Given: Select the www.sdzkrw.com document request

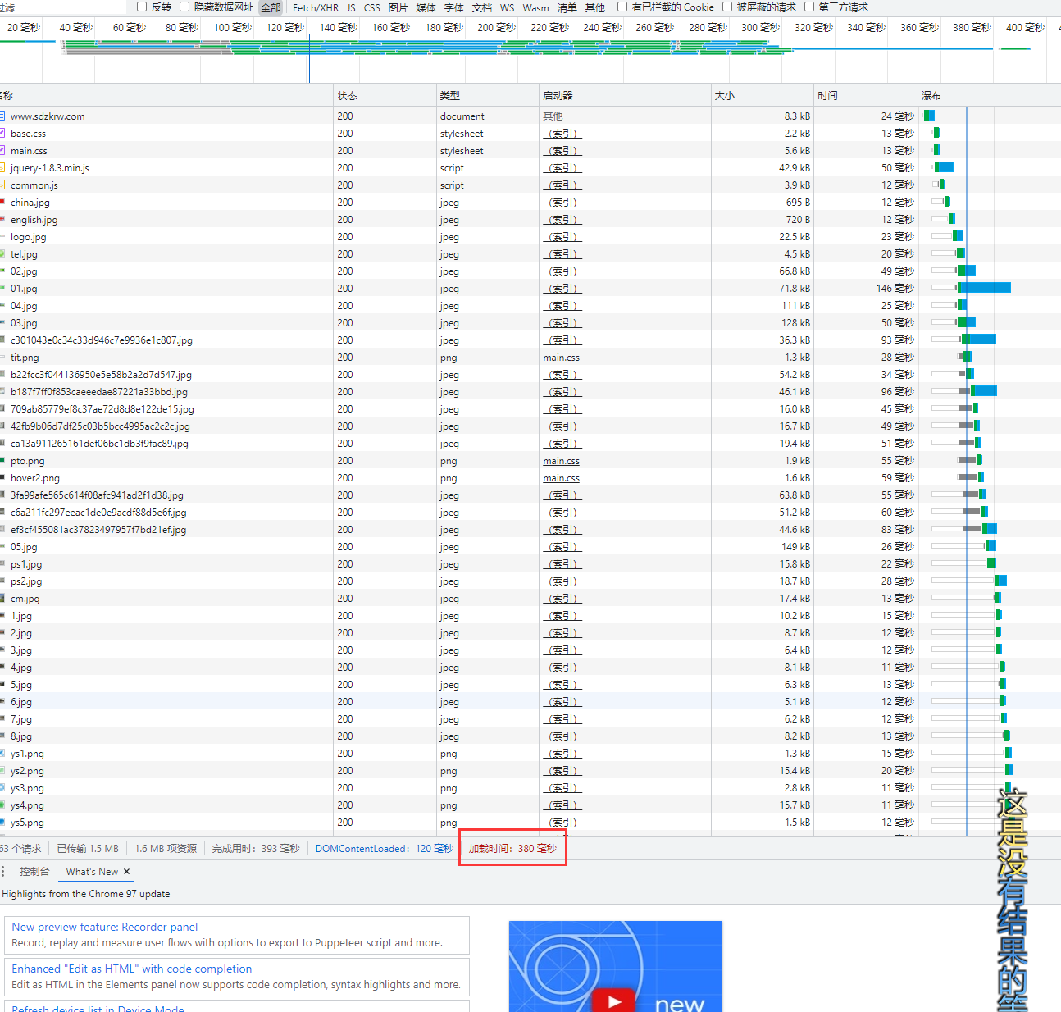Looking at the screenshot, I should tap(48, 116).
